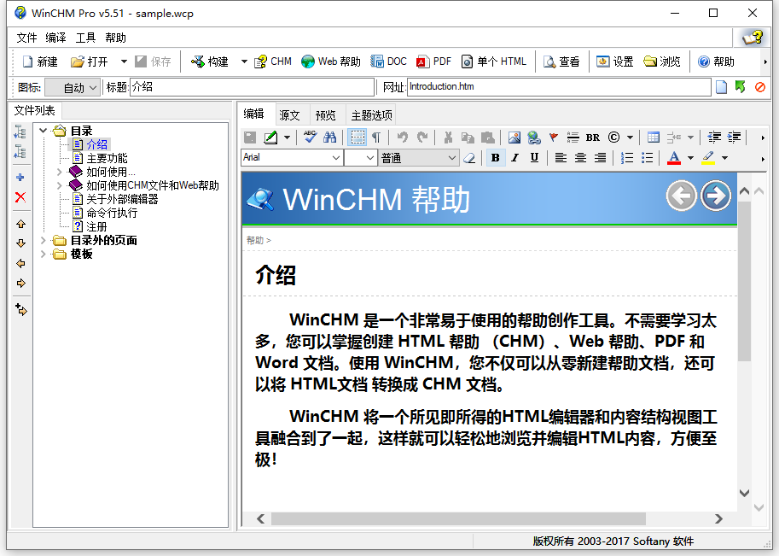Export the project to PDF
The height and width of the screenshot is (556, 779).
coord(433,61)
